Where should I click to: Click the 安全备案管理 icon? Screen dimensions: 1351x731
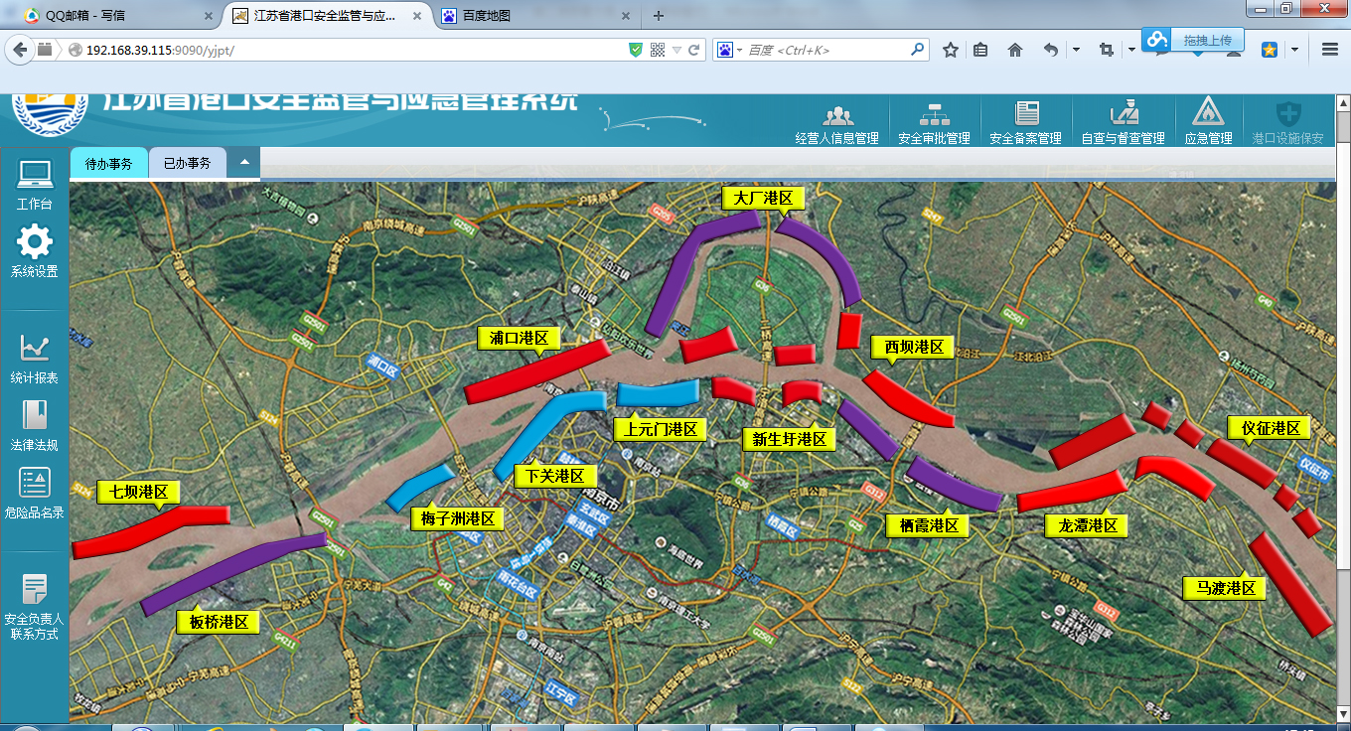[1025, 117]
